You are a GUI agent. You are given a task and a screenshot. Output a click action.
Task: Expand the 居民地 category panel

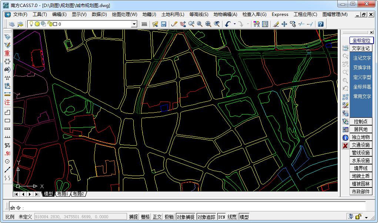click(x=361, y=129)
